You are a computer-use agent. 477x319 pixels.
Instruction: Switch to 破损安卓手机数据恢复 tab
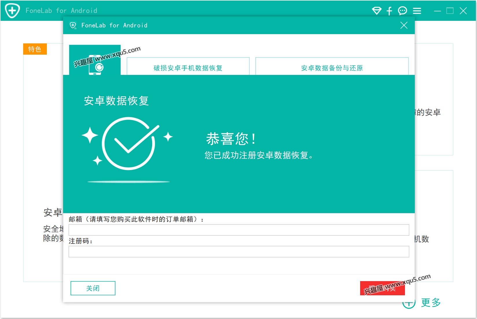pos(188,67)
